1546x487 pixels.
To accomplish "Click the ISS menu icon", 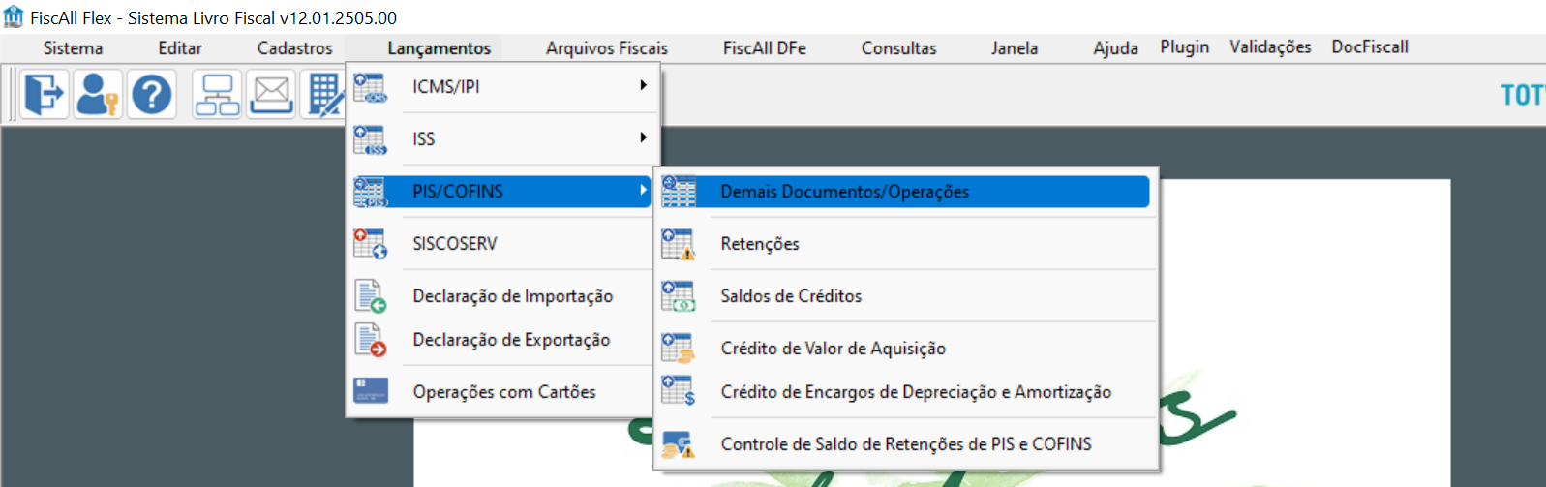I will pyautogui.click(x=370, y=139).
